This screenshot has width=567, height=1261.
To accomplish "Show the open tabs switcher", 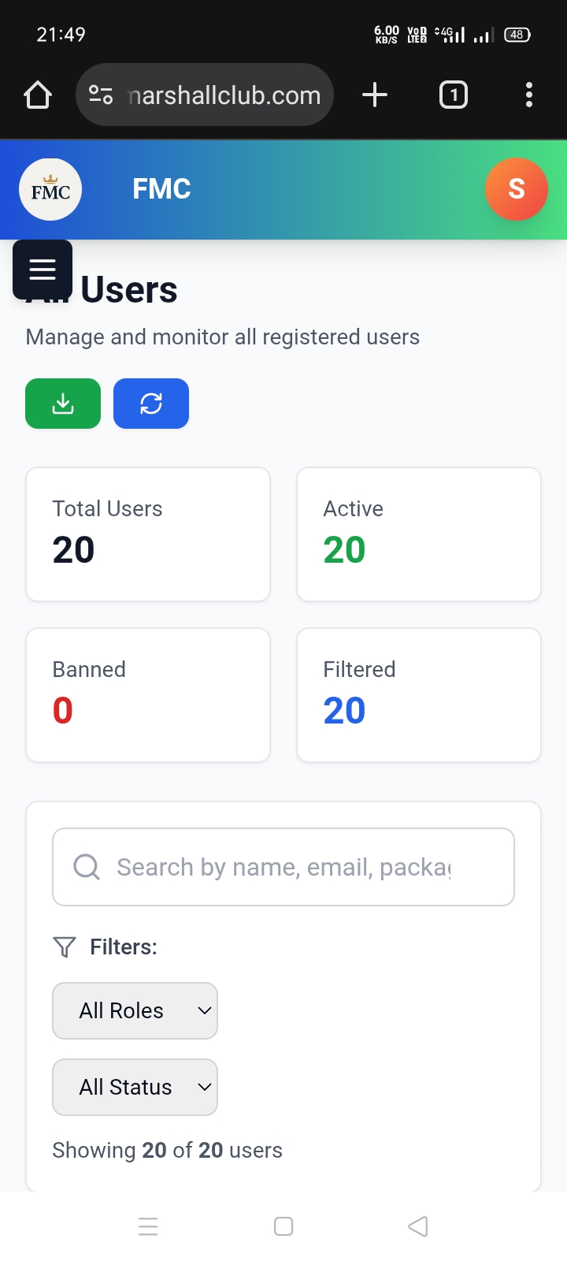I will (453, 95).
